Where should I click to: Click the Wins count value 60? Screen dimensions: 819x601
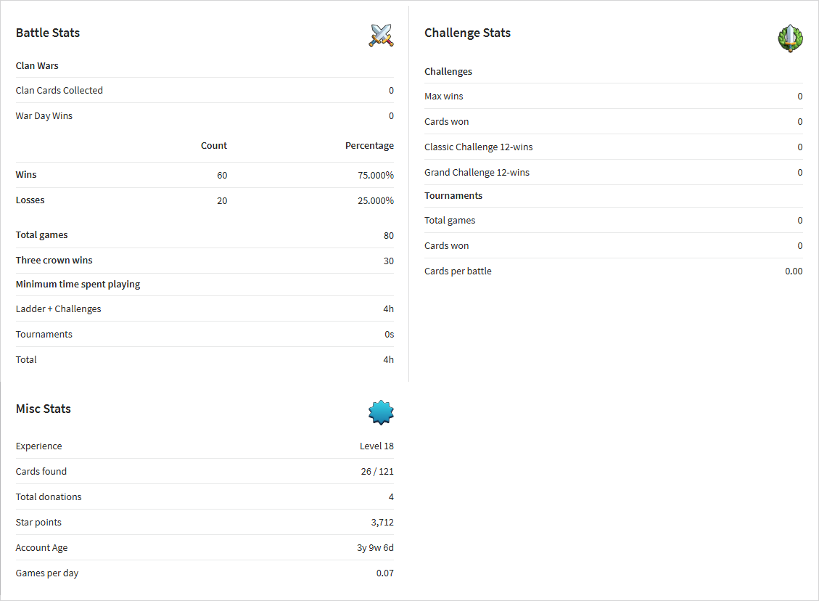pyautogui.click(x=222, y=175)
